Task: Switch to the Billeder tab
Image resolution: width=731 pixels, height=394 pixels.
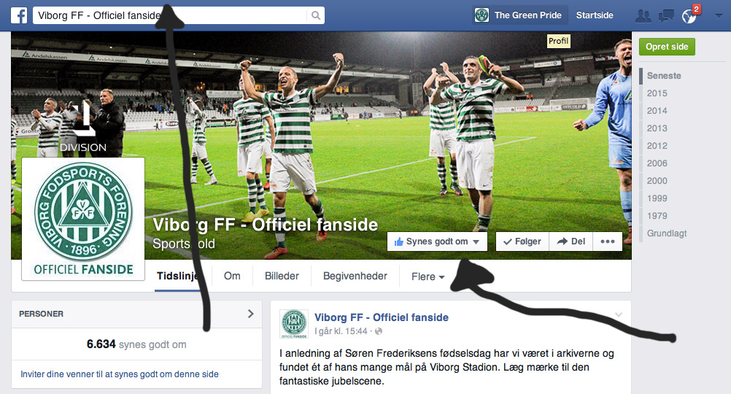Action: [282, 276]
